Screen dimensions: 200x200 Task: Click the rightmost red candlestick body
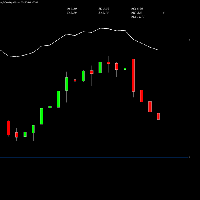[x=158, y=116]
